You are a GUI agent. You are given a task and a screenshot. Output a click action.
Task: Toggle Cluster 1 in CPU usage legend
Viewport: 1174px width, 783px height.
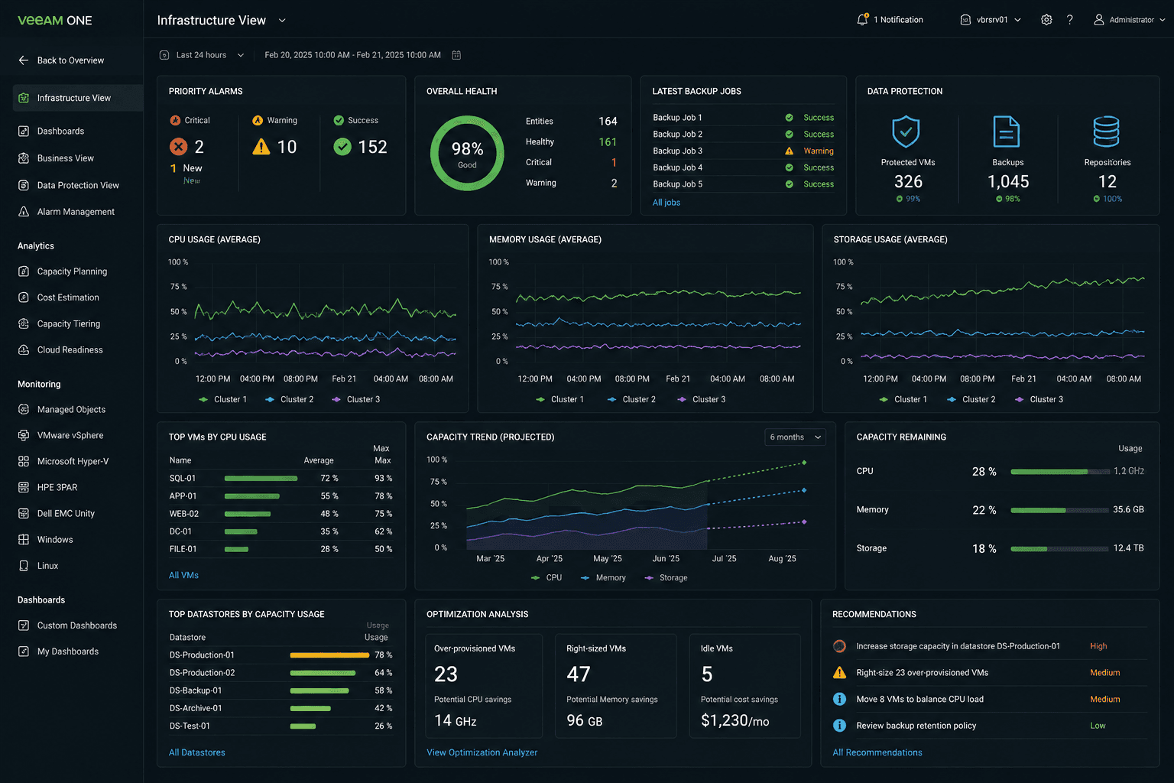222,399
